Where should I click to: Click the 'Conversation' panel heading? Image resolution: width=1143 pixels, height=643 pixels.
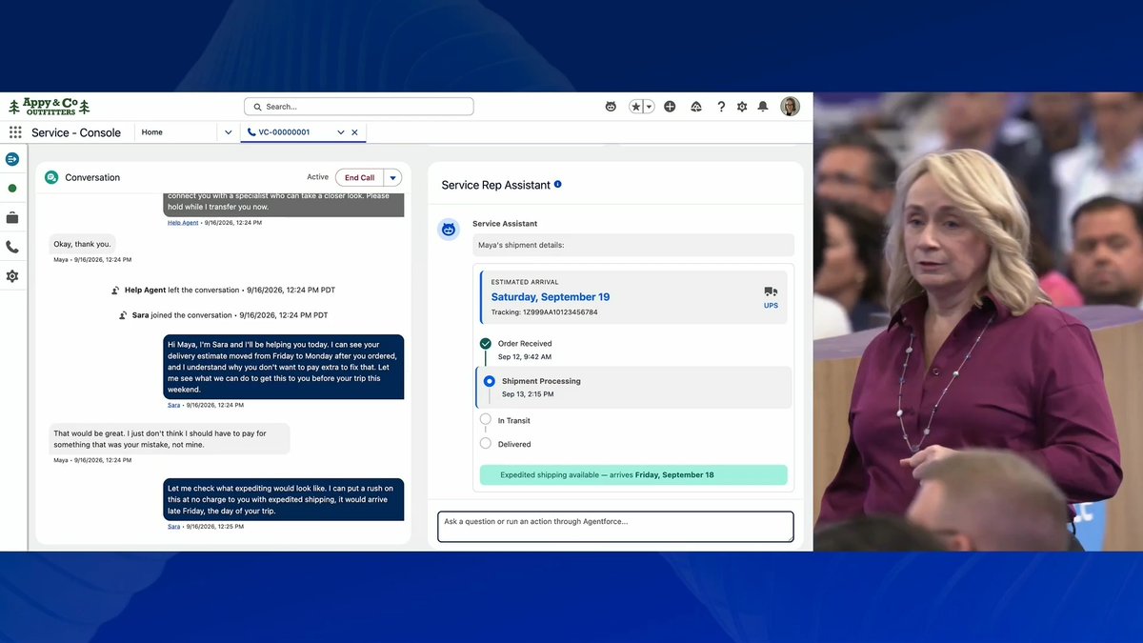click(x=92, y=177)
